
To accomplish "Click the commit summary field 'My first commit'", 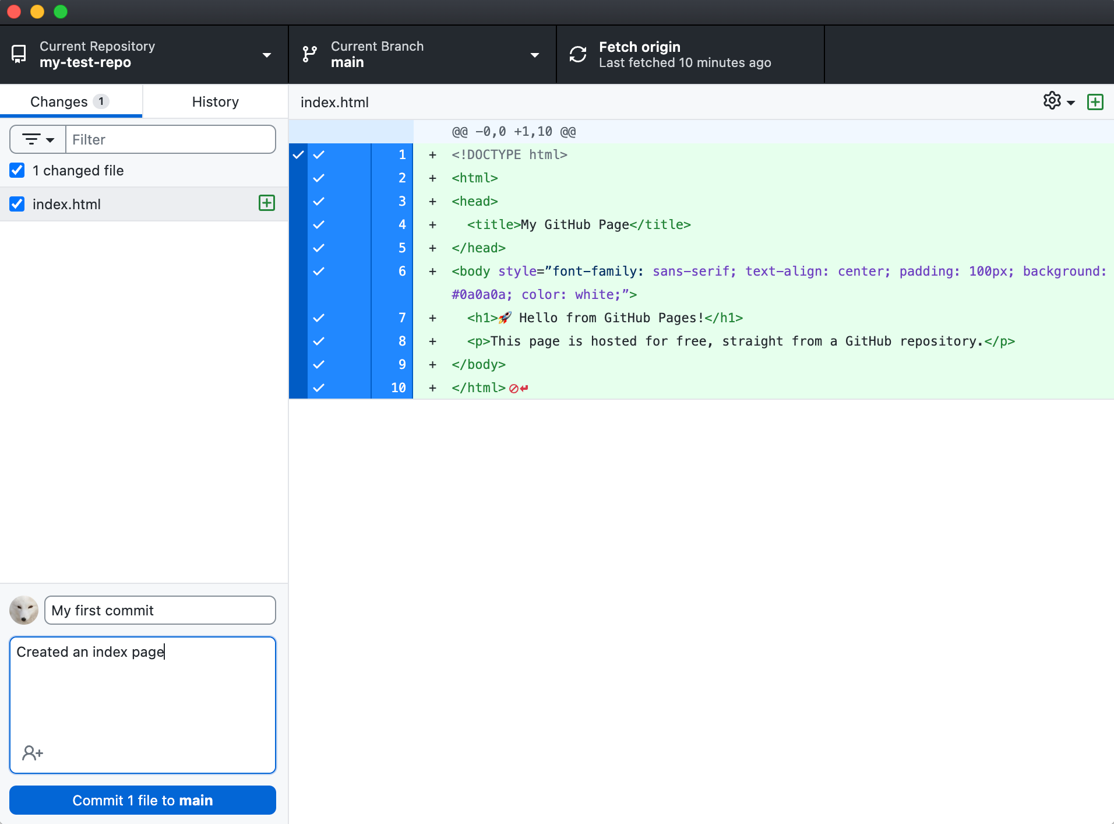I will coord(160,610).
